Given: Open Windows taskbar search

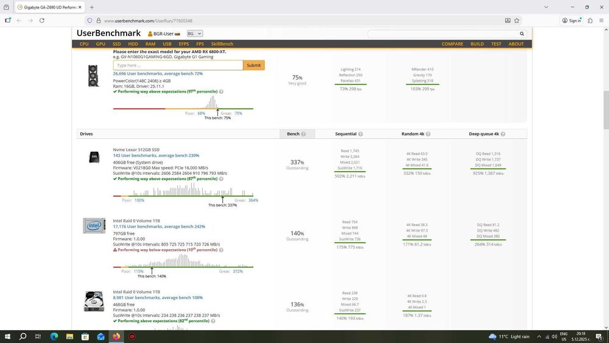Looking at the screenshot, I should pyautogui.click(x=23, y=336).
